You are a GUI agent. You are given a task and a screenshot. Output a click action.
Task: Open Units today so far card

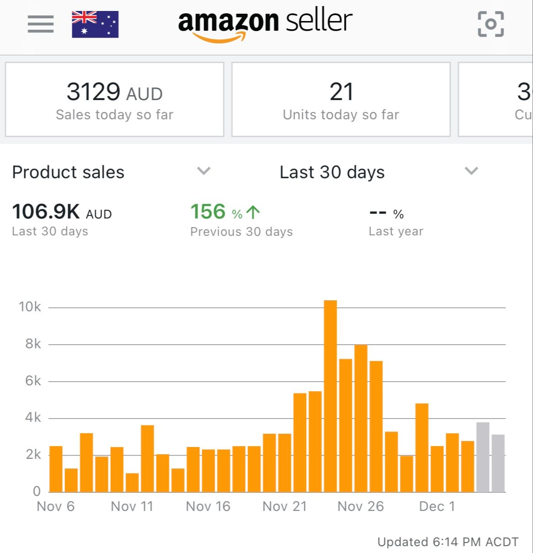click(x=341, y=100)
